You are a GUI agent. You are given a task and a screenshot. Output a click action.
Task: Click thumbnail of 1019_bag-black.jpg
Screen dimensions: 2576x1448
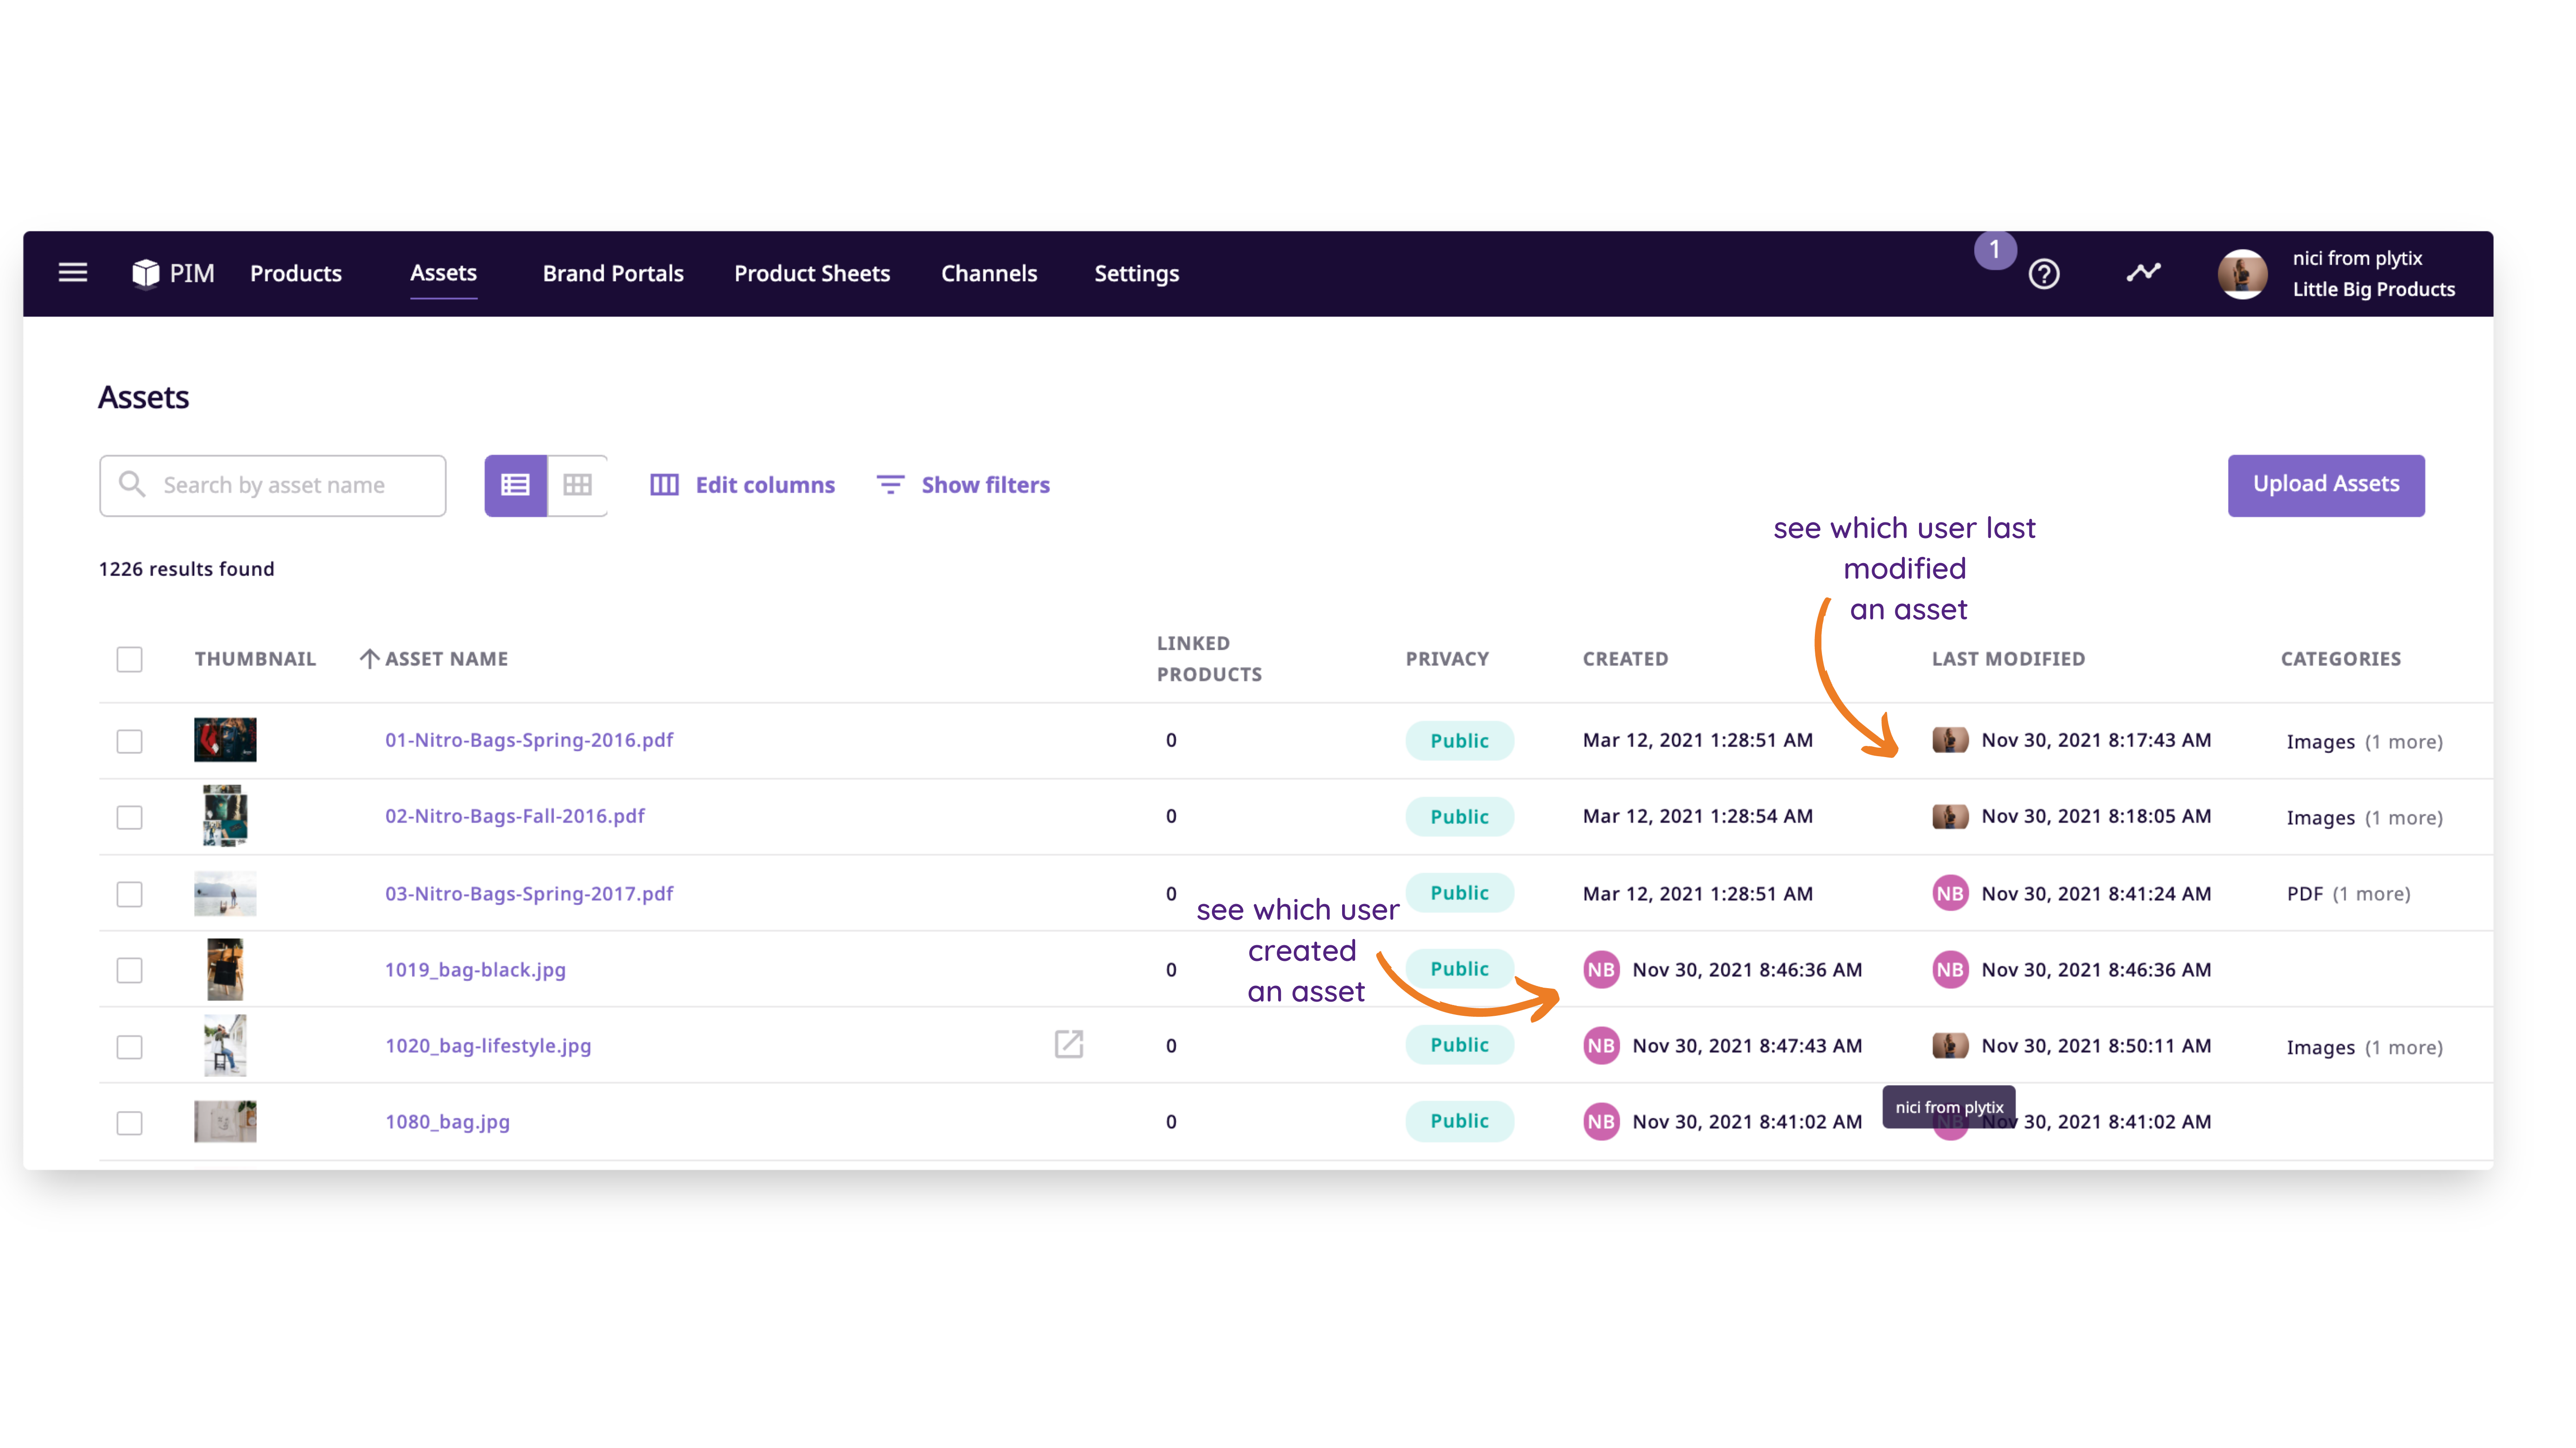225,969
